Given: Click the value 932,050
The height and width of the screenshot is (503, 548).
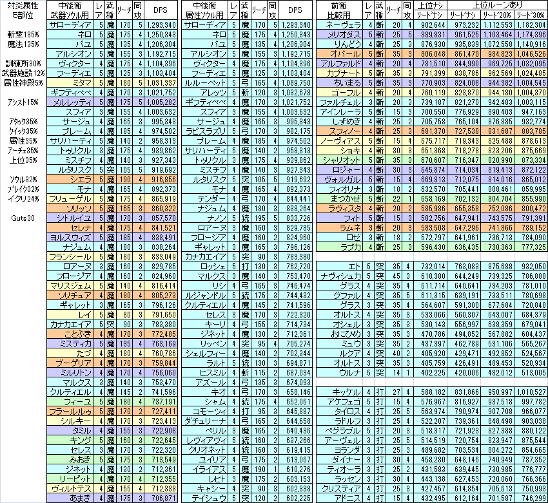Looking at the screenshot, I should point(531,267).
